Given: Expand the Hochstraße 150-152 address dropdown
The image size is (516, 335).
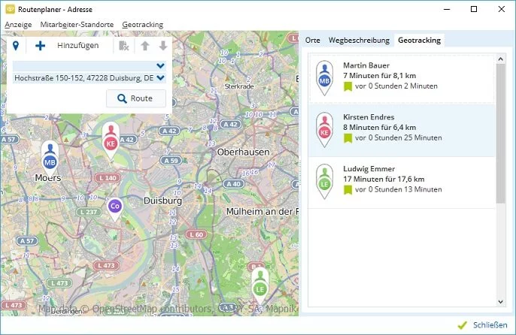Looking at the screenshot, I should coord(160,78).
